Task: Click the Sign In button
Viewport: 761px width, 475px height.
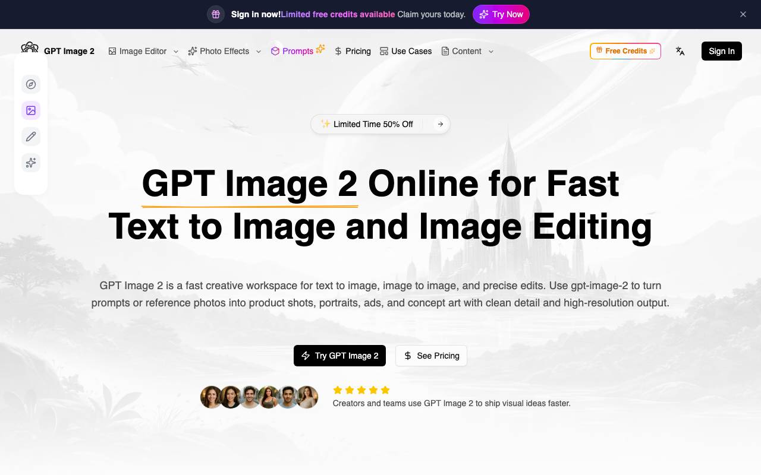Action: 722,51
